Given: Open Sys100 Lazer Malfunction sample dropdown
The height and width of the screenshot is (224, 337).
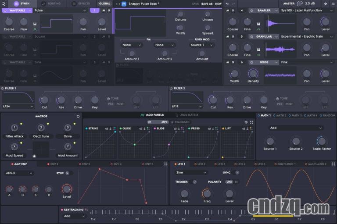Looking at the screenshot, I should tap(307, 11).
